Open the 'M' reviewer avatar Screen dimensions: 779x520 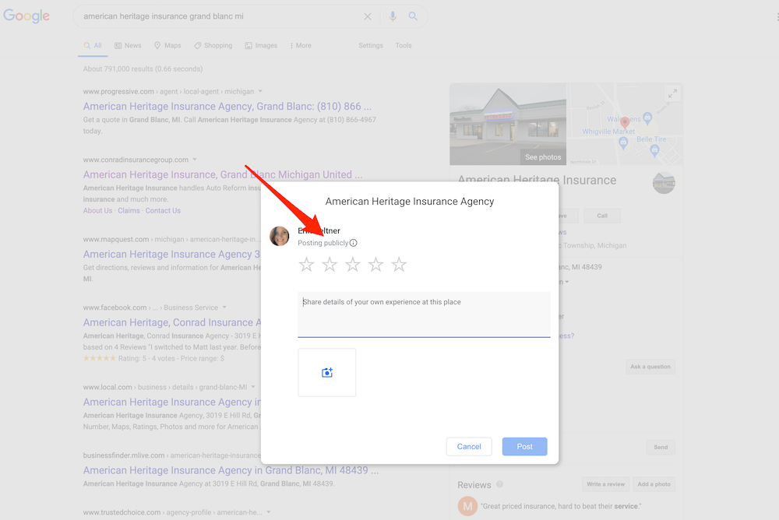(x=467, y=506)
